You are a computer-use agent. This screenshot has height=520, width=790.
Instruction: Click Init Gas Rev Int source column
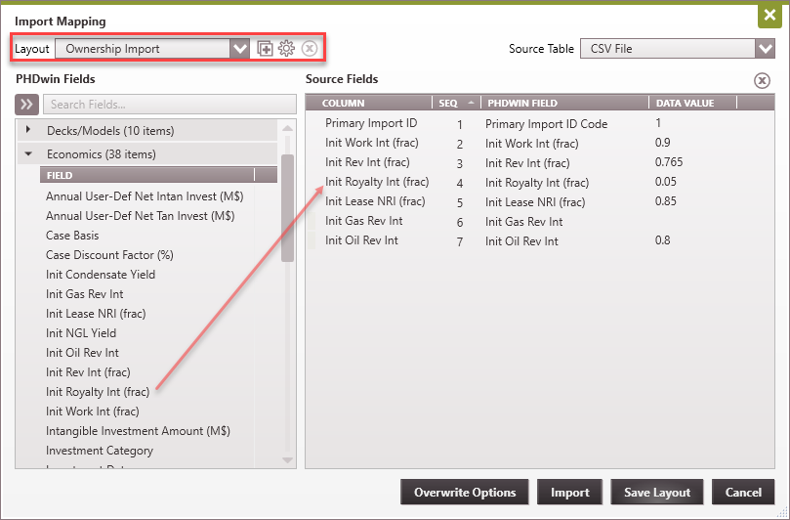click(x=364, y=221)
